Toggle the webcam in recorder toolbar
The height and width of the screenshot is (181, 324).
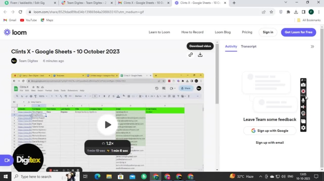click(x=303, y=113)
